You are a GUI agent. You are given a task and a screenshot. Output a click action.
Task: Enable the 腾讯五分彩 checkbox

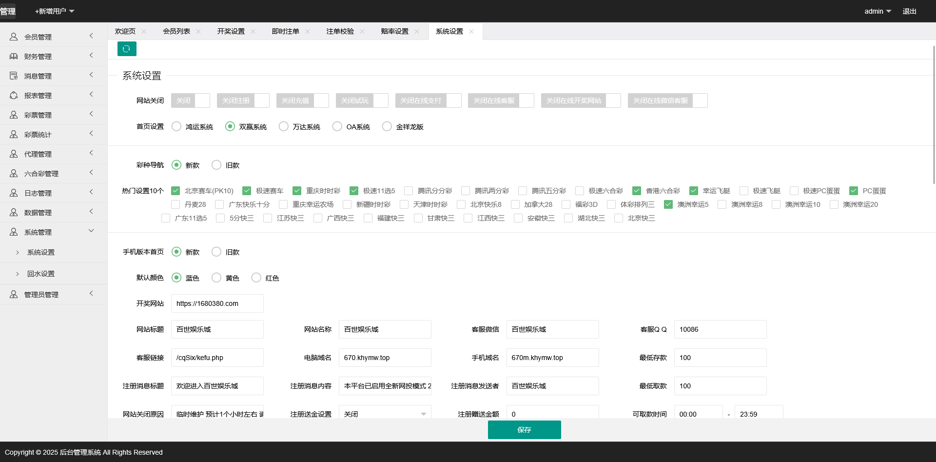522,191
